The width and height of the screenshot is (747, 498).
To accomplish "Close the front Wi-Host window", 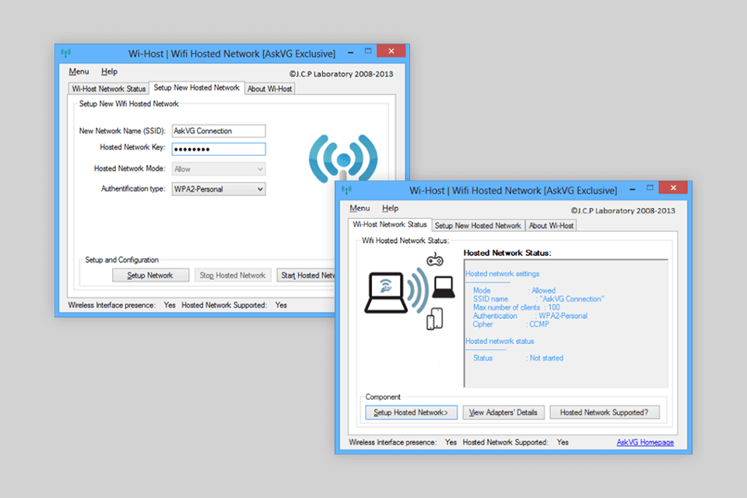I will [673, 188].
